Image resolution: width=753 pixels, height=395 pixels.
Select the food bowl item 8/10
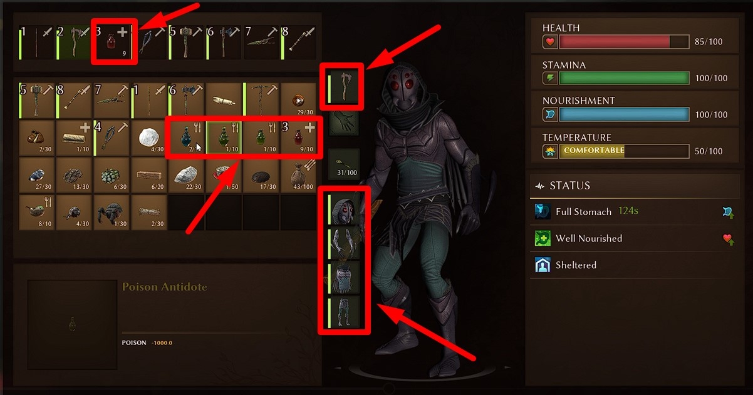tap(36, 212)
